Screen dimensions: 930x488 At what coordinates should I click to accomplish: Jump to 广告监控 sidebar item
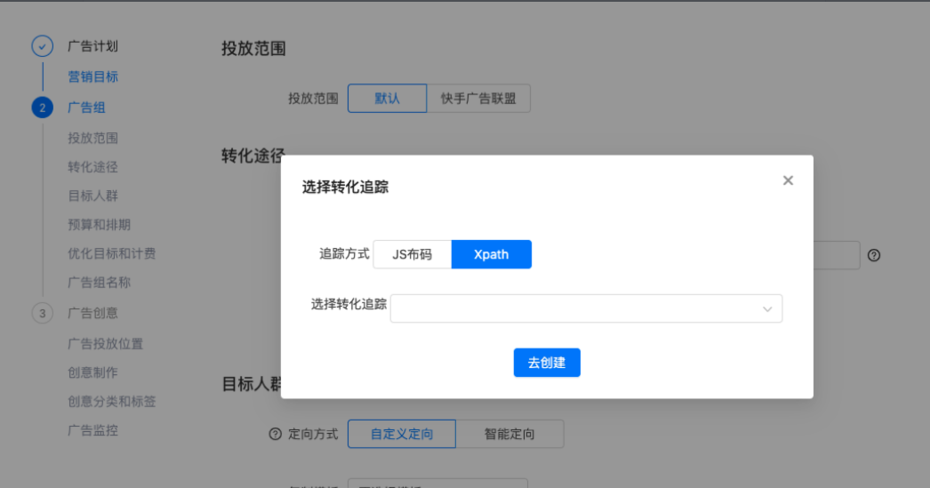click(92, 430)
